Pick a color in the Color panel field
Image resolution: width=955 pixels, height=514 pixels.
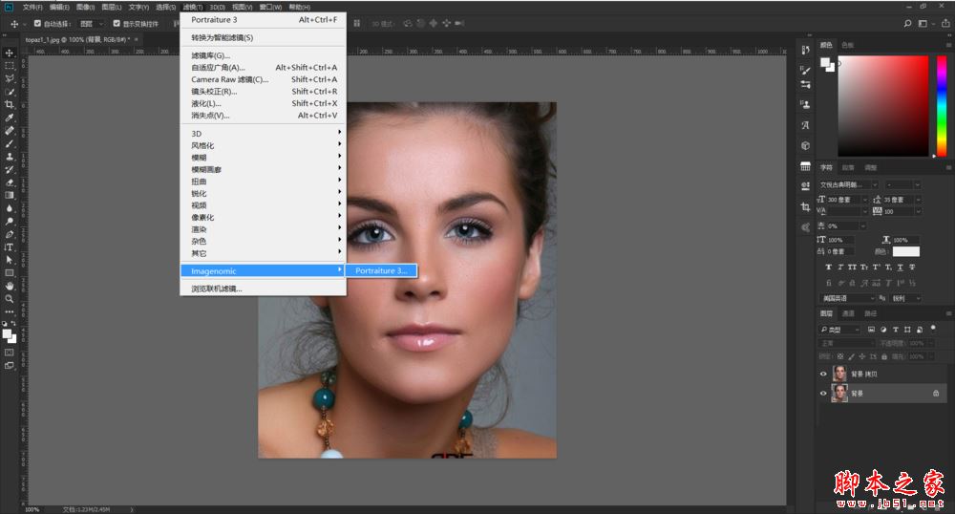pyautogui.click(x=883, y=105)
